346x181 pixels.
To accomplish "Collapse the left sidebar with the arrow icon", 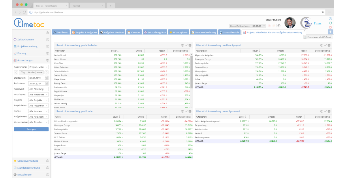I will 47,33.
